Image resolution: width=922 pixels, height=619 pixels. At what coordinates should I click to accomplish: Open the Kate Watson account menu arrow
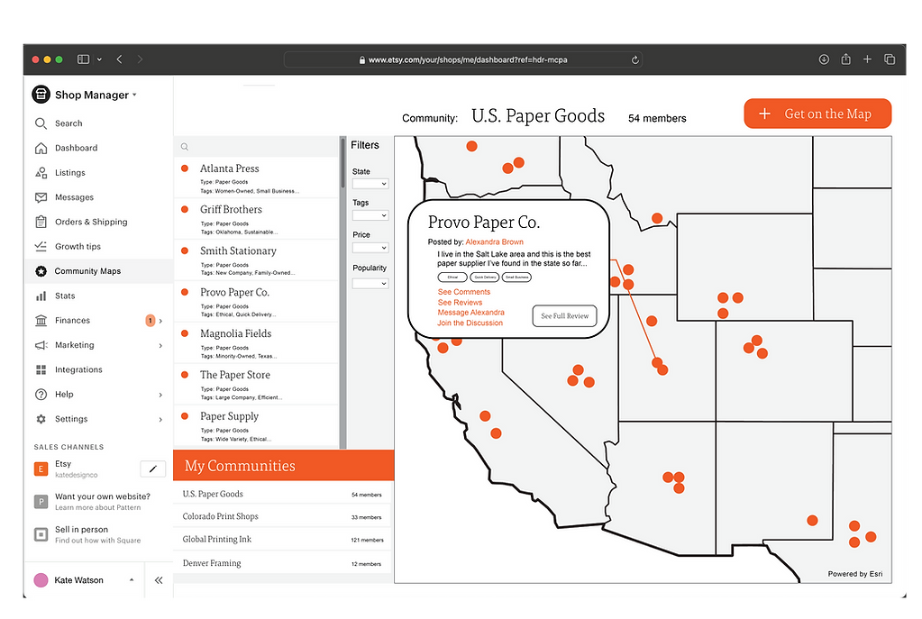point(132,580)
